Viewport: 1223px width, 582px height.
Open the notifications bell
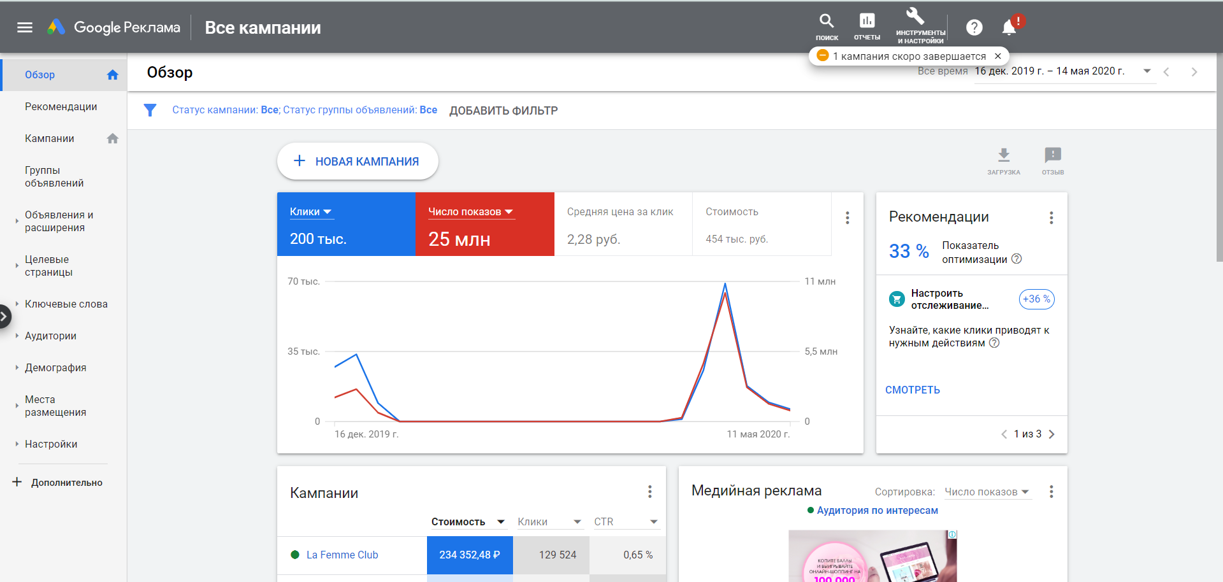(x=1009, y=27)
